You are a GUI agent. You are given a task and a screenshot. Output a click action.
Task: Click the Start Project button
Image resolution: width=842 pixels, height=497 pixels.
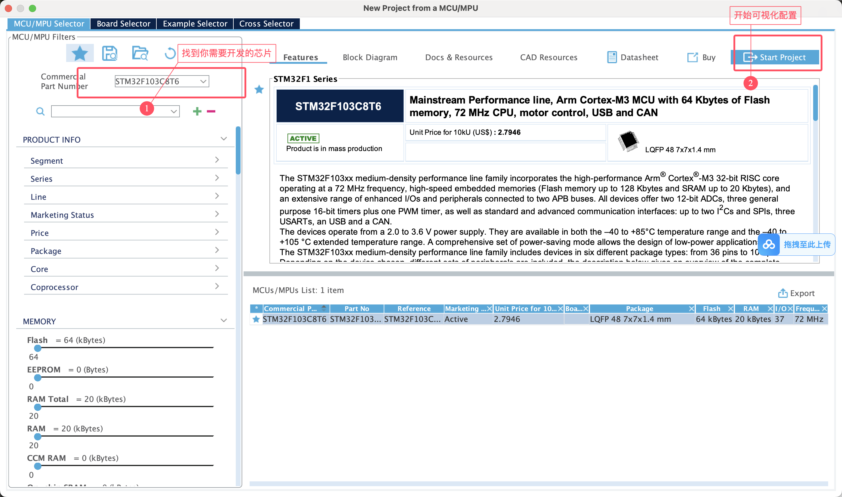click(775, 57)
